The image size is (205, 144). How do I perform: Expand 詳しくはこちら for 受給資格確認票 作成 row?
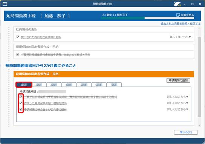(x=177, y=97)
